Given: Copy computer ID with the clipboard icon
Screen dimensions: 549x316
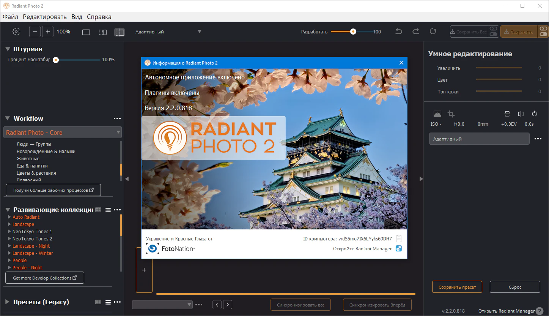Looking at the screenshot, I should click(x=398, y=239).
